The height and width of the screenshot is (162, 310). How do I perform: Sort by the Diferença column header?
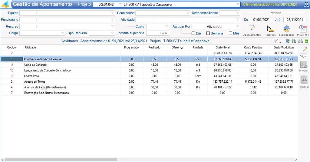pos(177,48)
